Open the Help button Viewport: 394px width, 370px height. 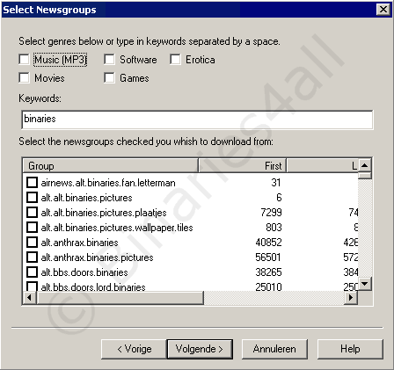350,349
